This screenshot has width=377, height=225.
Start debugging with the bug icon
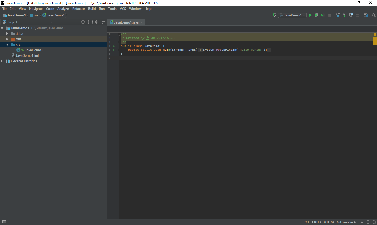click(317, 15)
